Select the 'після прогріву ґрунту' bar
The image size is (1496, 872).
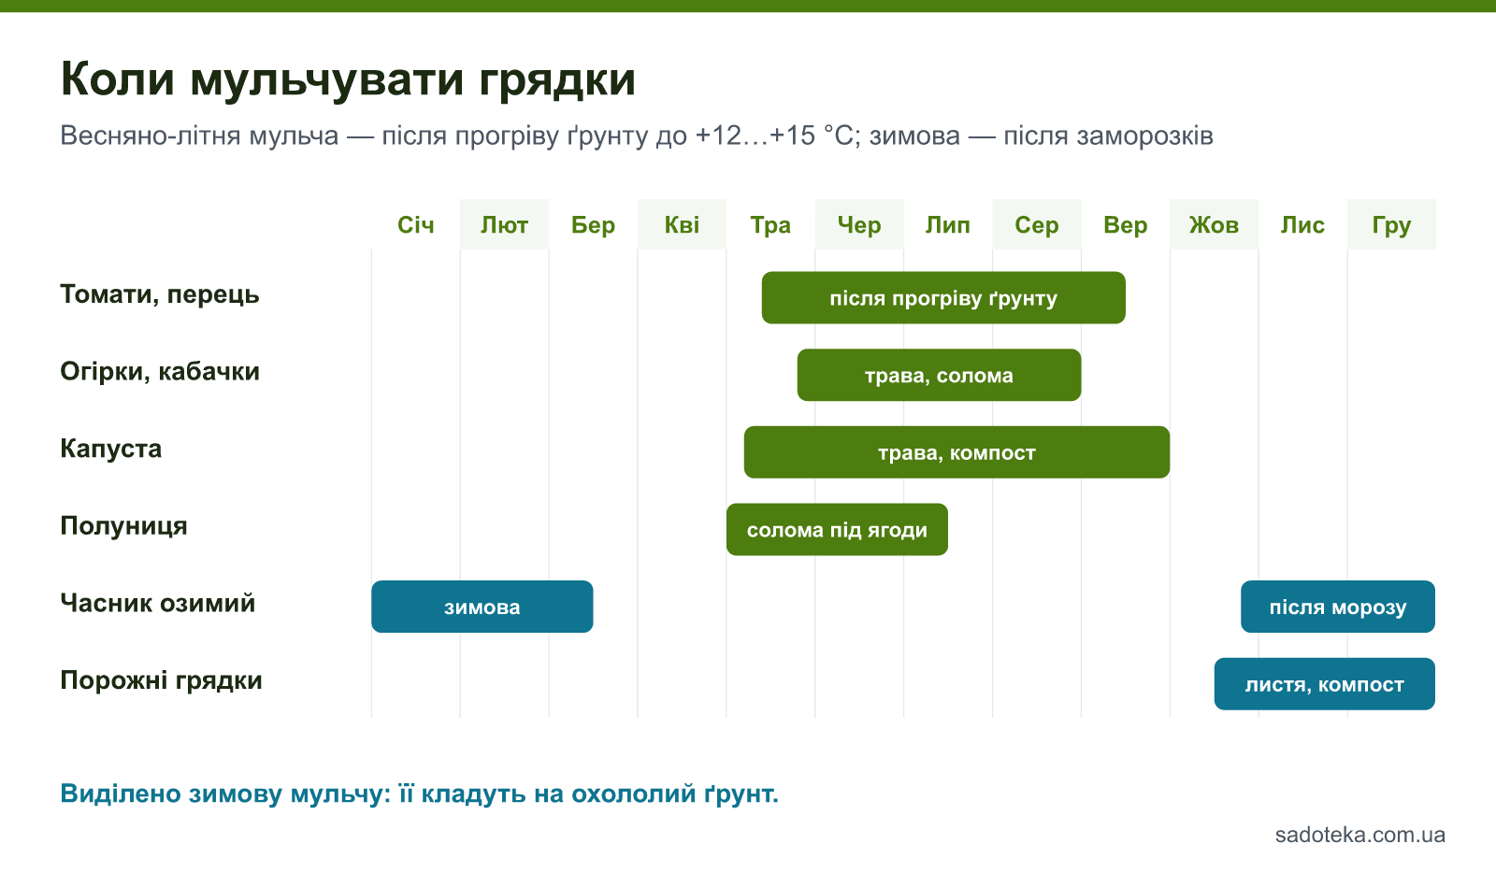[943, 298]
